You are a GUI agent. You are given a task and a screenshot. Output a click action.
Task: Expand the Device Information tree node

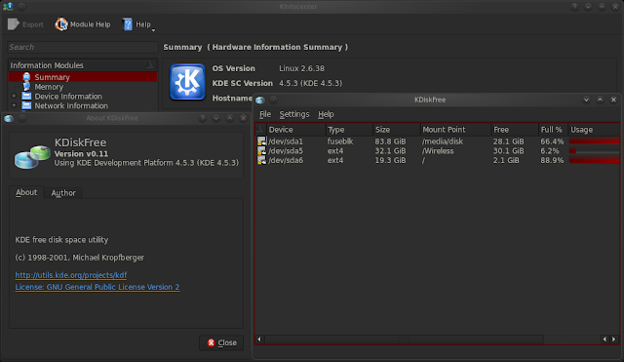click(x=14, y=96)
